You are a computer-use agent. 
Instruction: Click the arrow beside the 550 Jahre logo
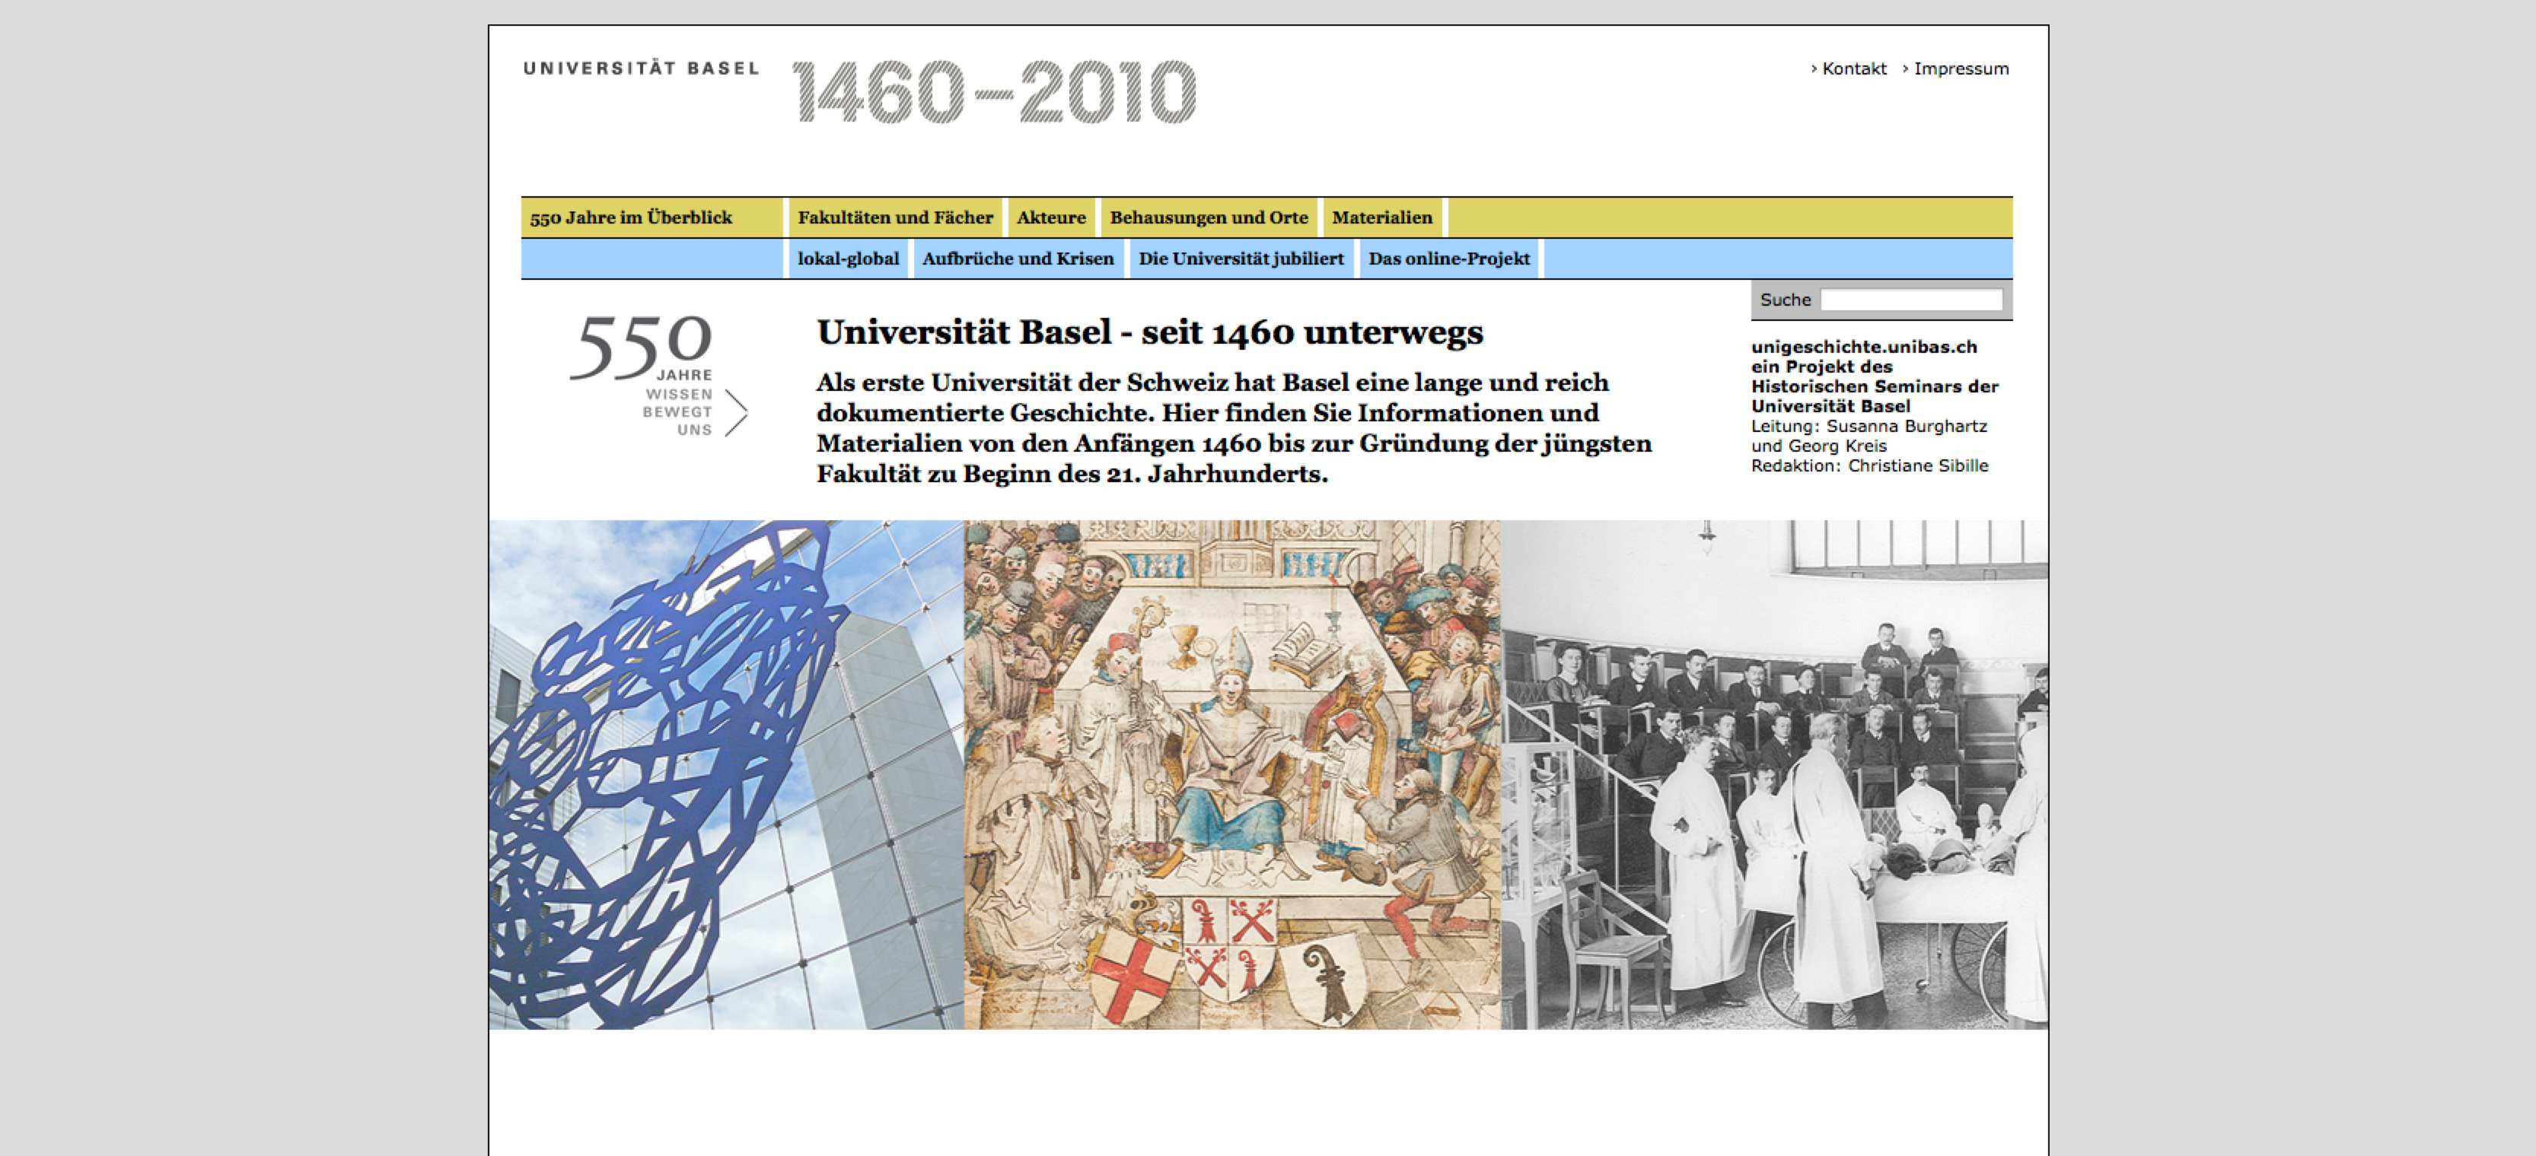coord(738,413)
